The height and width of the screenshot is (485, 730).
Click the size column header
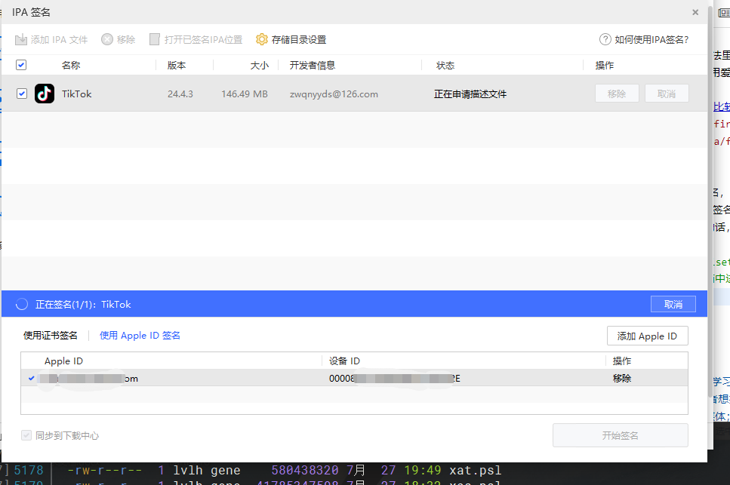coord(260,65)
